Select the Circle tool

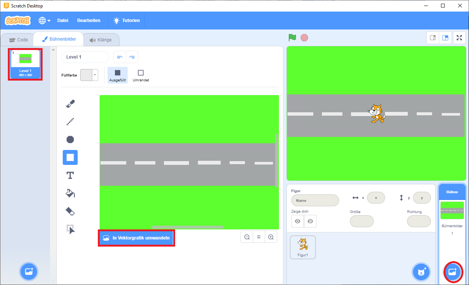70,140
